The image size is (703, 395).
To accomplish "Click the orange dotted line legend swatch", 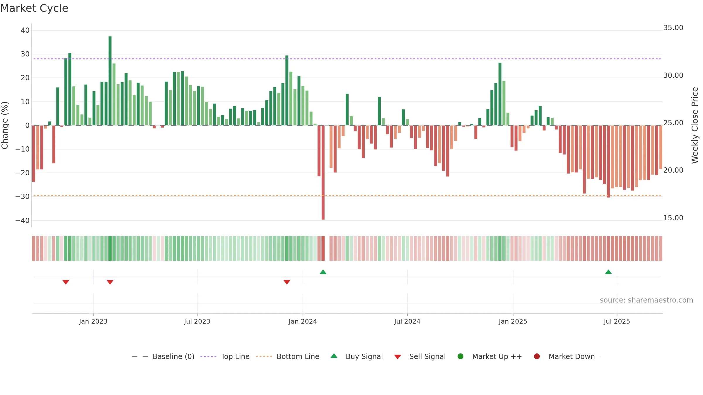I will [264, 356].
